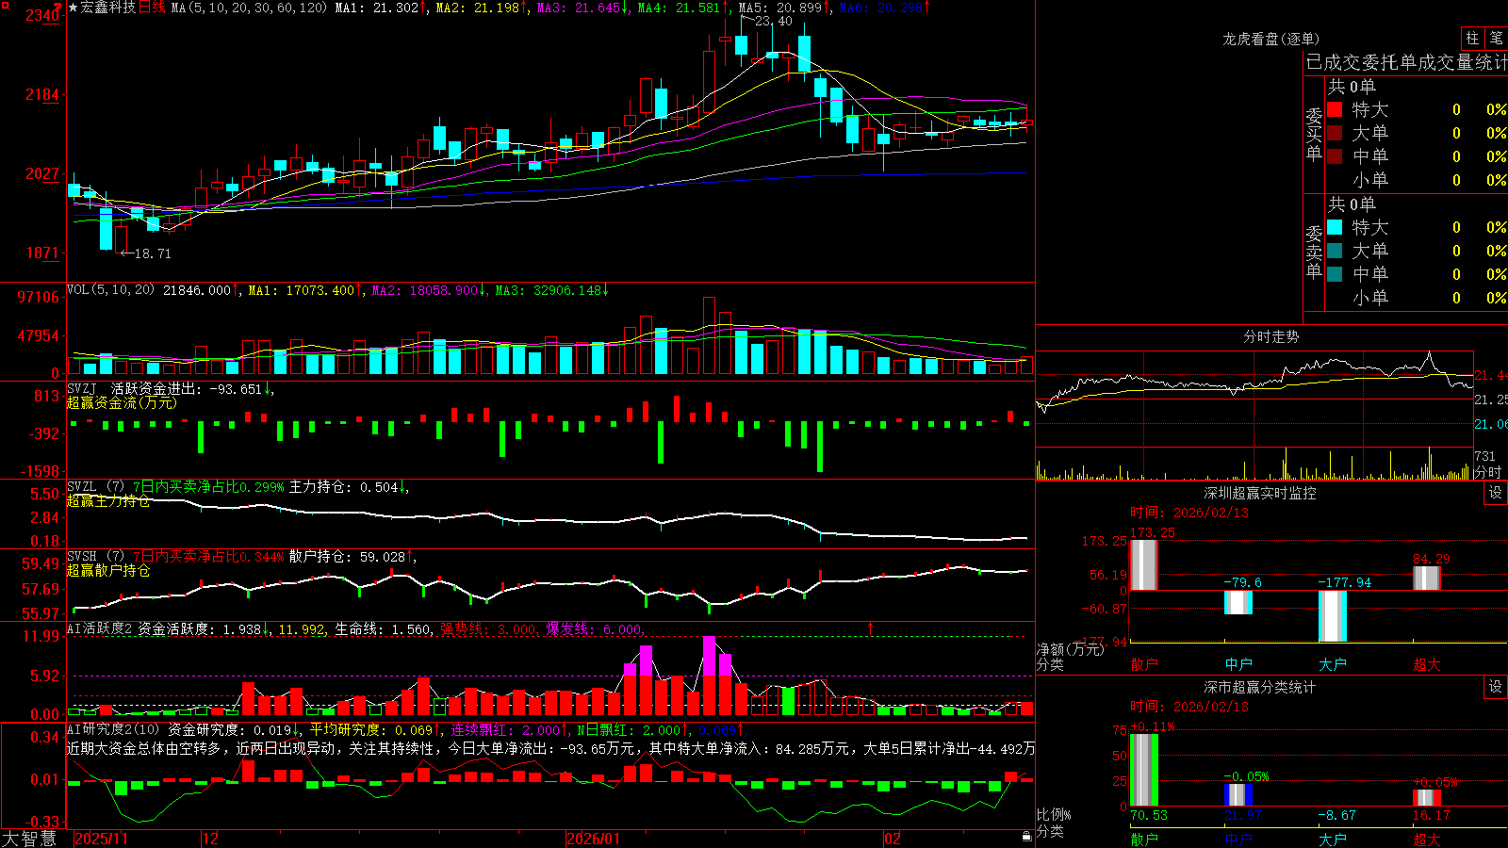Click the 大智慧 logo at bottom left

[x=29, y=839]
